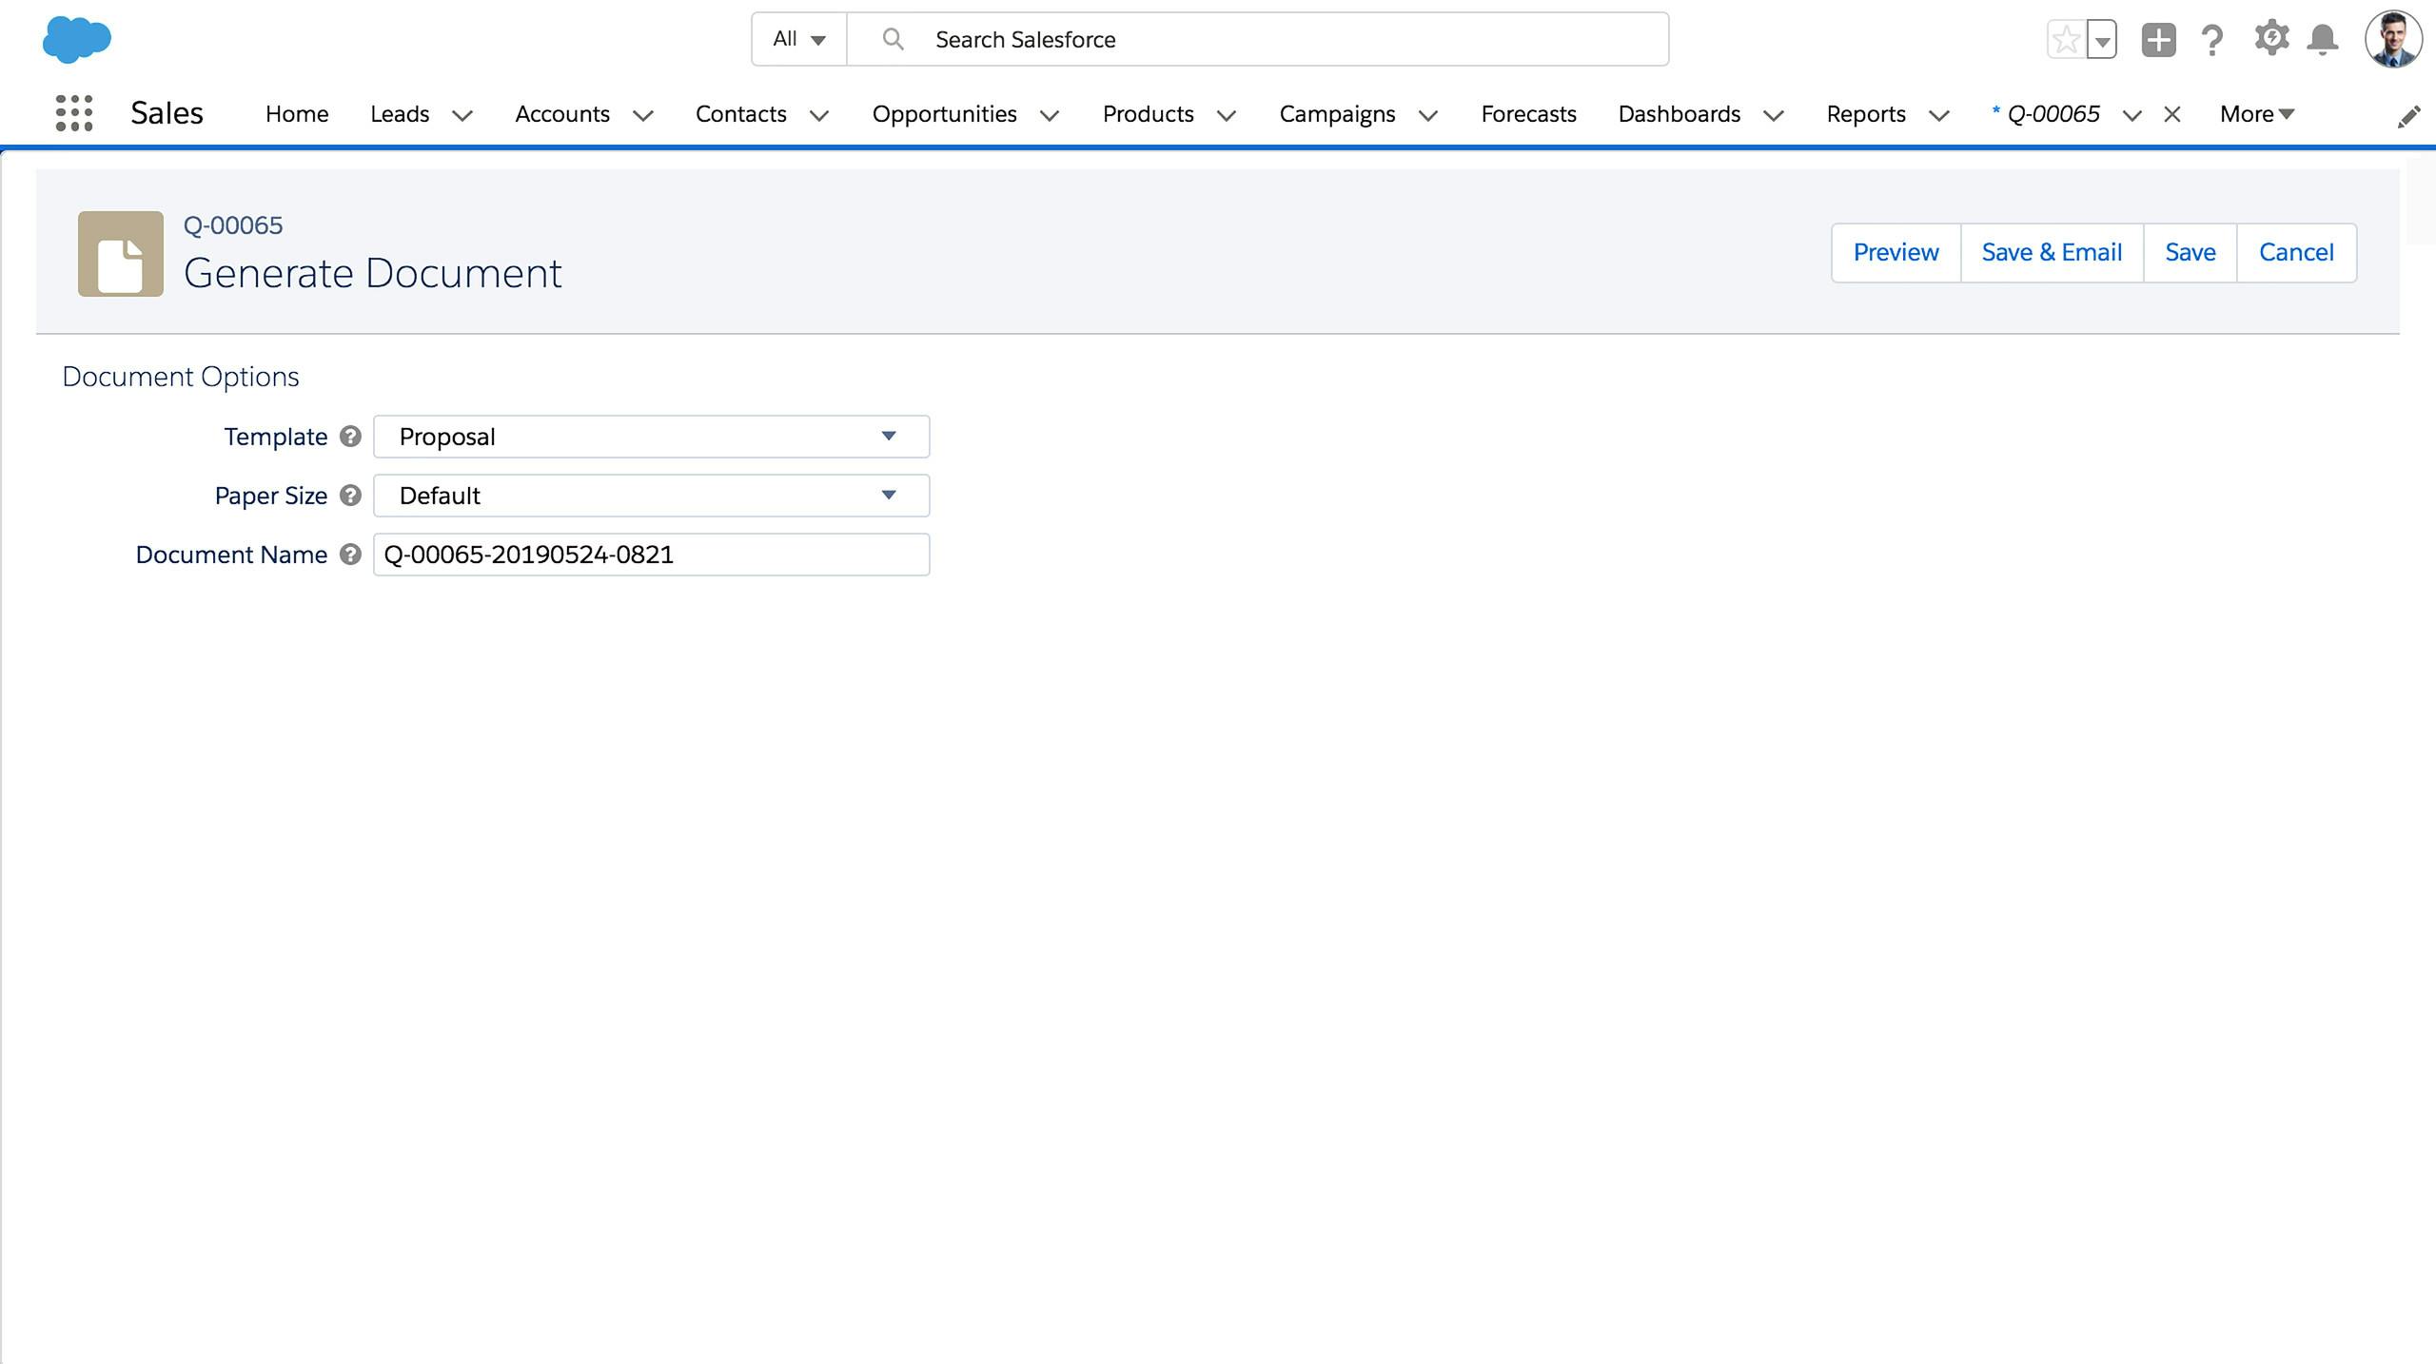Add the page to favorites with the star
Screen dimensions: 2436x1364
2067,40
